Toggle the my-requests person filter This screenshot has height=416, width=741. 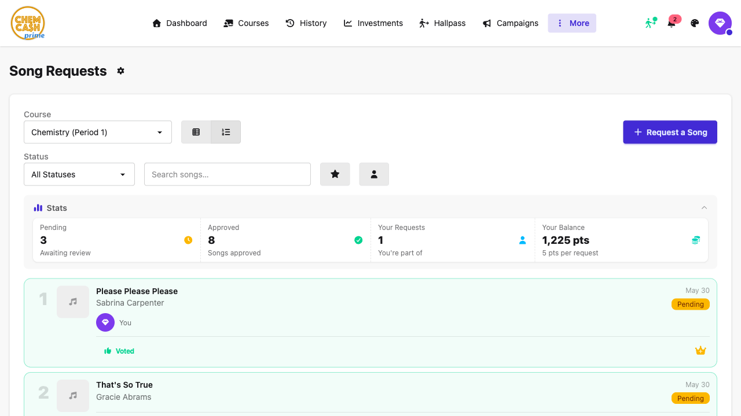(x=374, y=174)
